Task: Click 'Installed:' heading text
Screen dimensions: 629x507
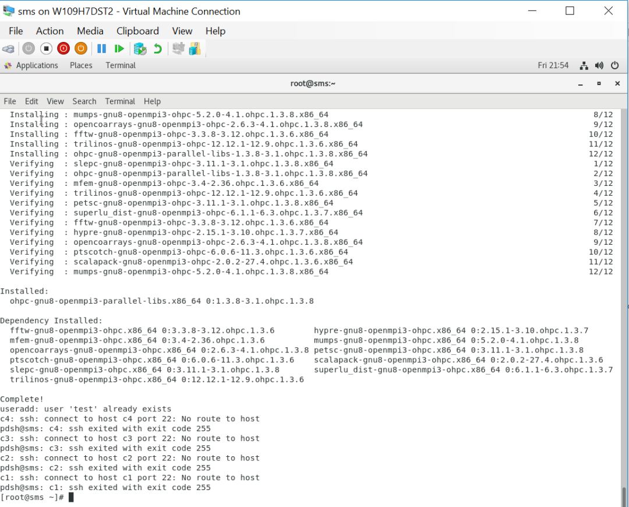Action: pyautogui.click(x=24, y=291)
